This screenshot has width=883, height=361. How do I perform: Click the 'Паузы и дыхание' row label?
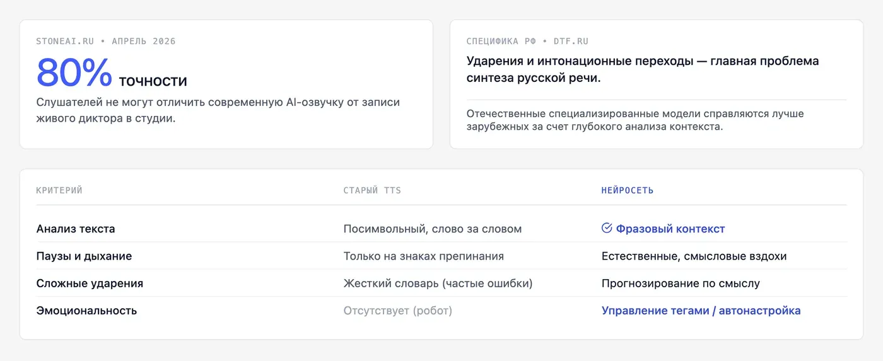coord(84,256)
